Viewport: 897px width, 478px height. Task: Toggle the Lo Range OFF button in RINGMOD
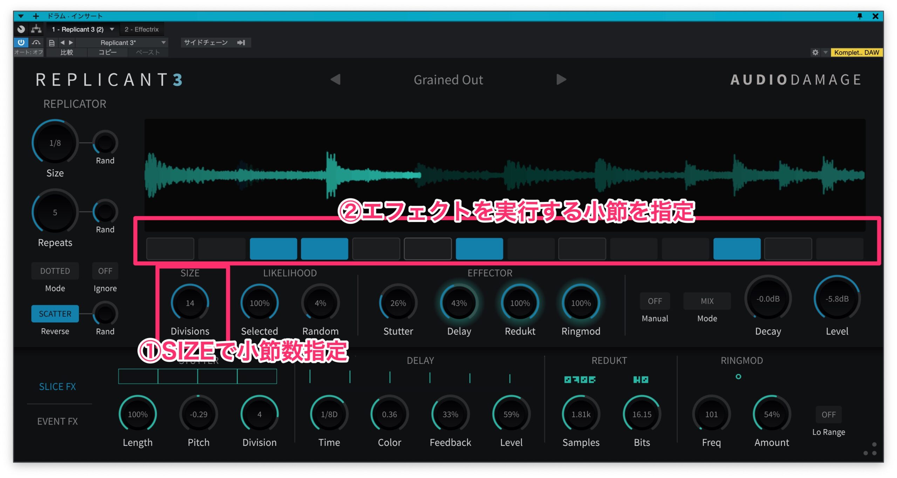tap(829, 415)
